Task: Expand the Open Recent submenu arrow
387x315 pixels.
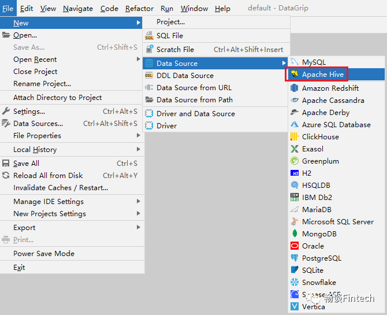Action: click(139, 59)
